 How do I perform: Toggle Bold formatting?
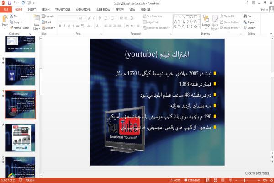tap(60, 26)
